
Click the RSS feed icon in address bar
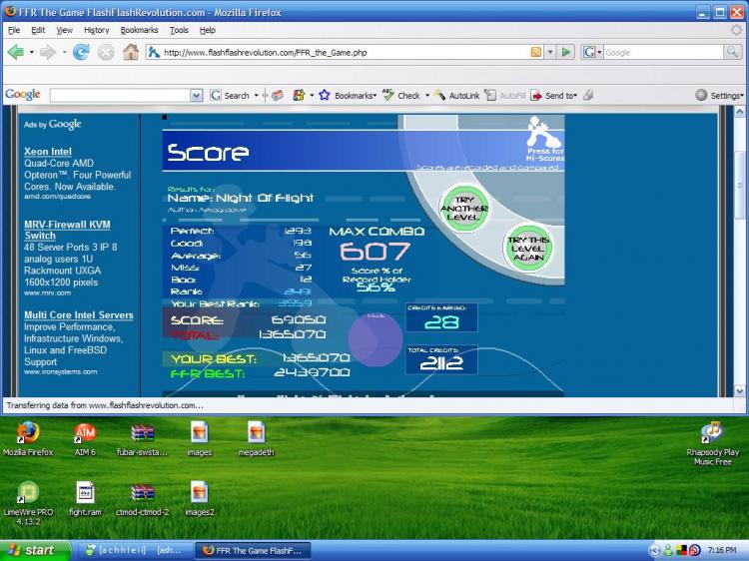536,52
